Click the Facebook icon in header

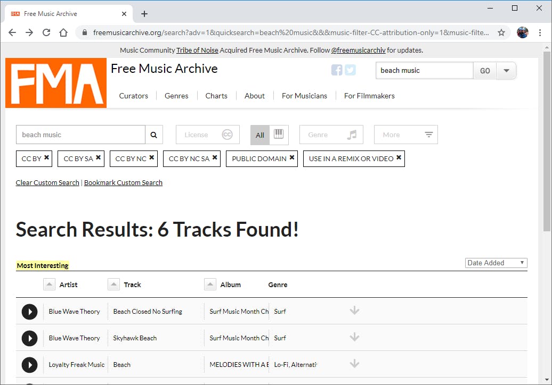click(x=337, y=70)
